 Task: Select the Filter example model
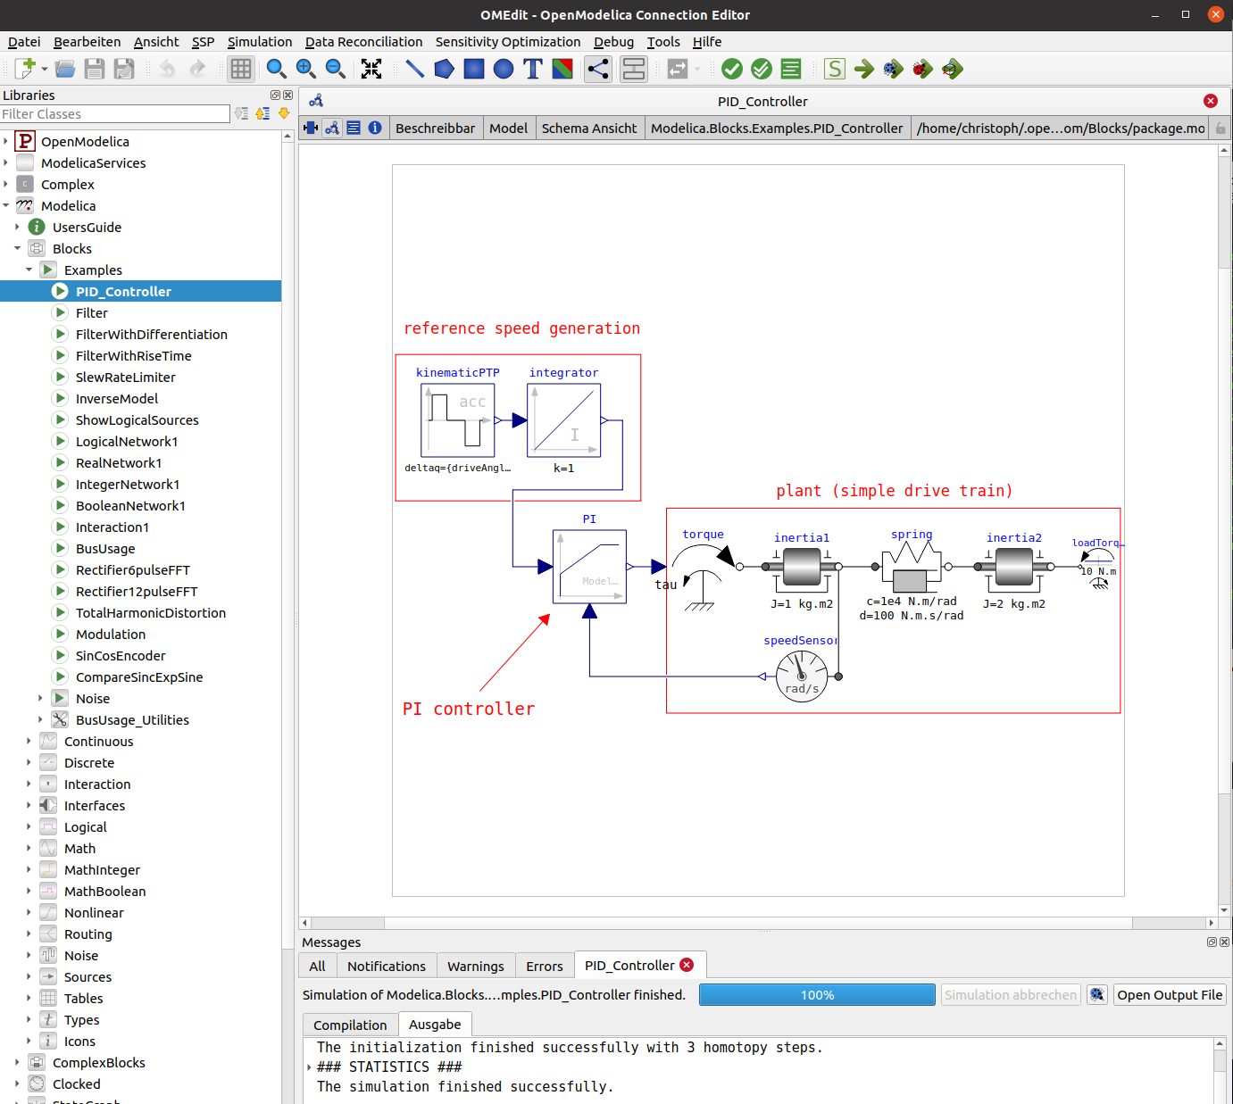tap(91, 312)
